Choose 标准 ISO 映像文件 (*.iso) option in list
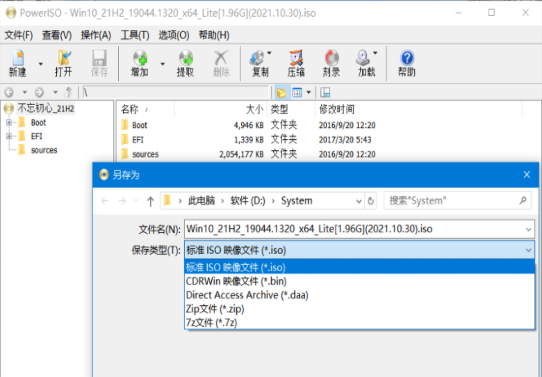 [x=359, y=267]
